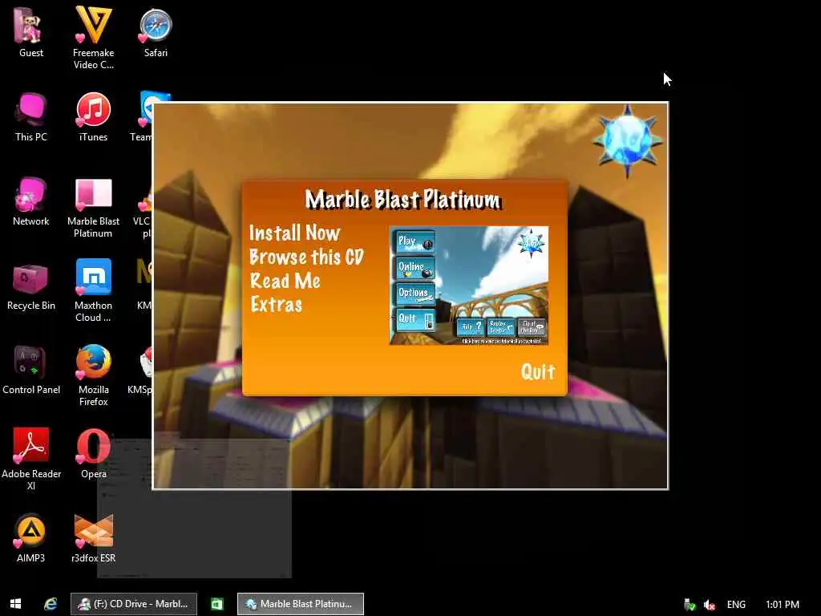821x616 pixels.
Task: Click Install Now in the installer
Action: point(294,233)
